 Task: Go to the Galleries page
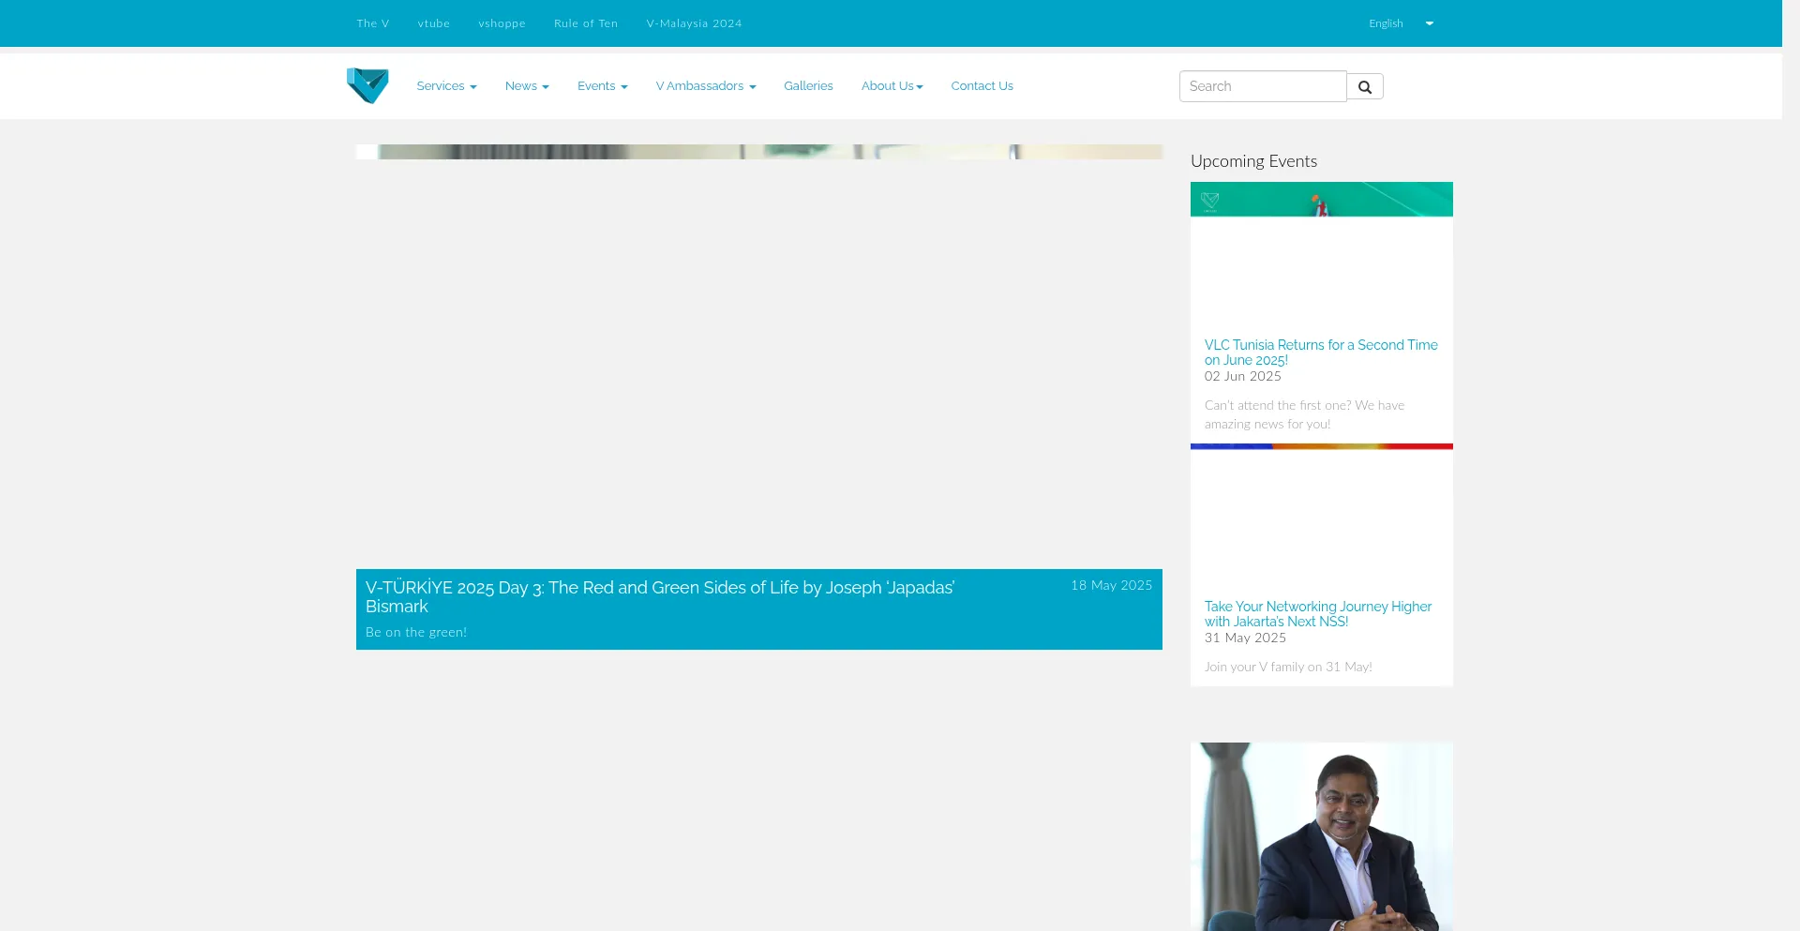point(808,86)
